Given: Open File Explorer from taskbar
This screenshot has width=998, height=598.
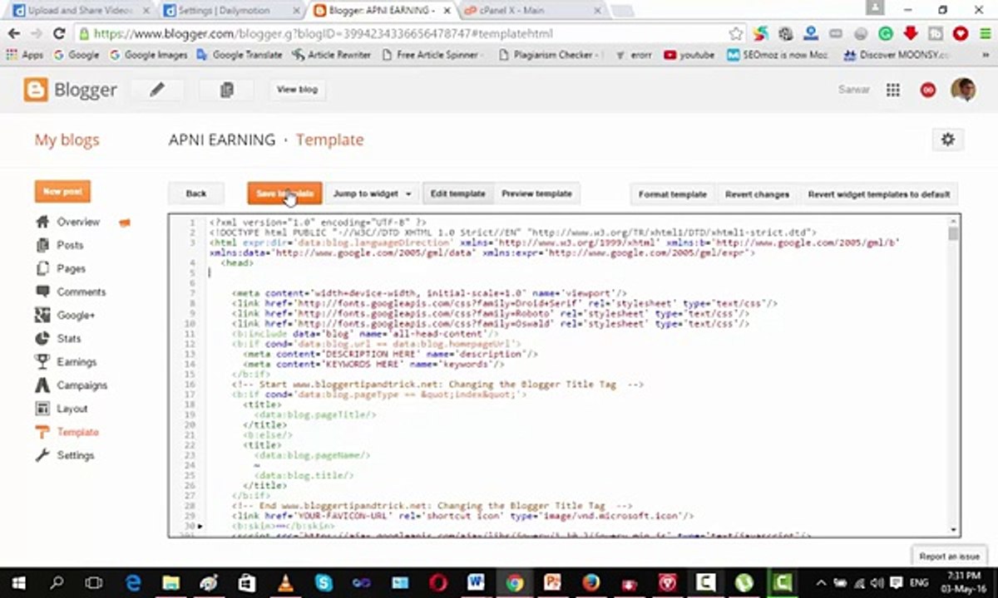Looking at the screenshot, I should (x=171, y=583).
